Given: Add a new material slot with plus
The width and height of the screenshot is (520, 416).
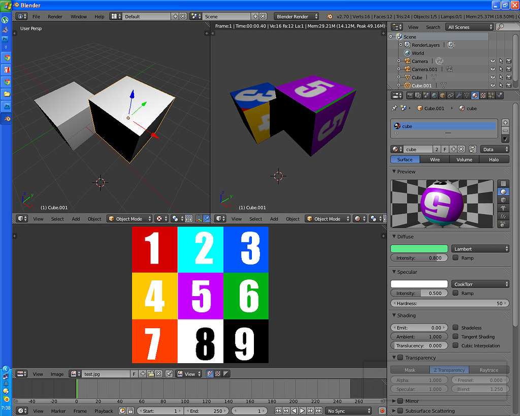Looking at the screenshot, I should coord(505,122).
